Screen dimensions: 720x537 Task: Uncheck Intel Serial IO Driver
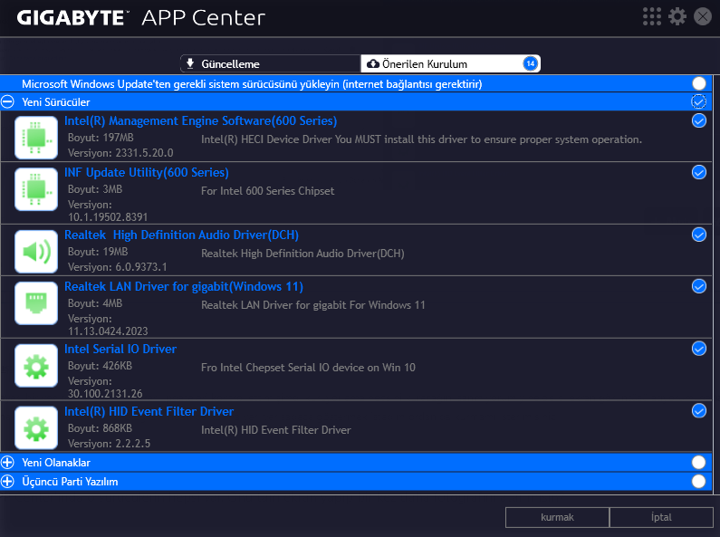point(698,349)
